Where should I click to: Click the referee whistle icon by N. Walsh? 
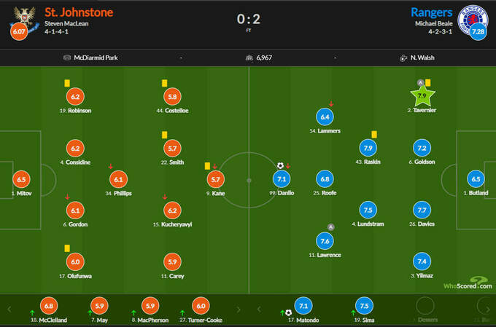(403, 57)
